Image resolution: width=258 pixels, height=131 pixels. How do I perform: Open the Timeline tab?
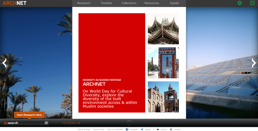(x=106, y=3)
